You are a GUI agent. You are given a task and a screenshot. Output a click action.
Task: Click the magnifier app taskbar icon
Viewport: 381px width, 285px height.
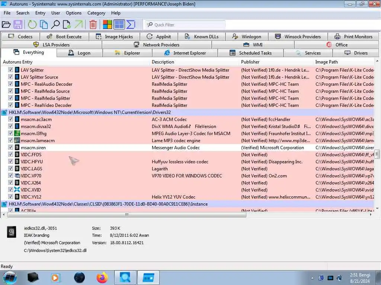[x=125, y=278]
